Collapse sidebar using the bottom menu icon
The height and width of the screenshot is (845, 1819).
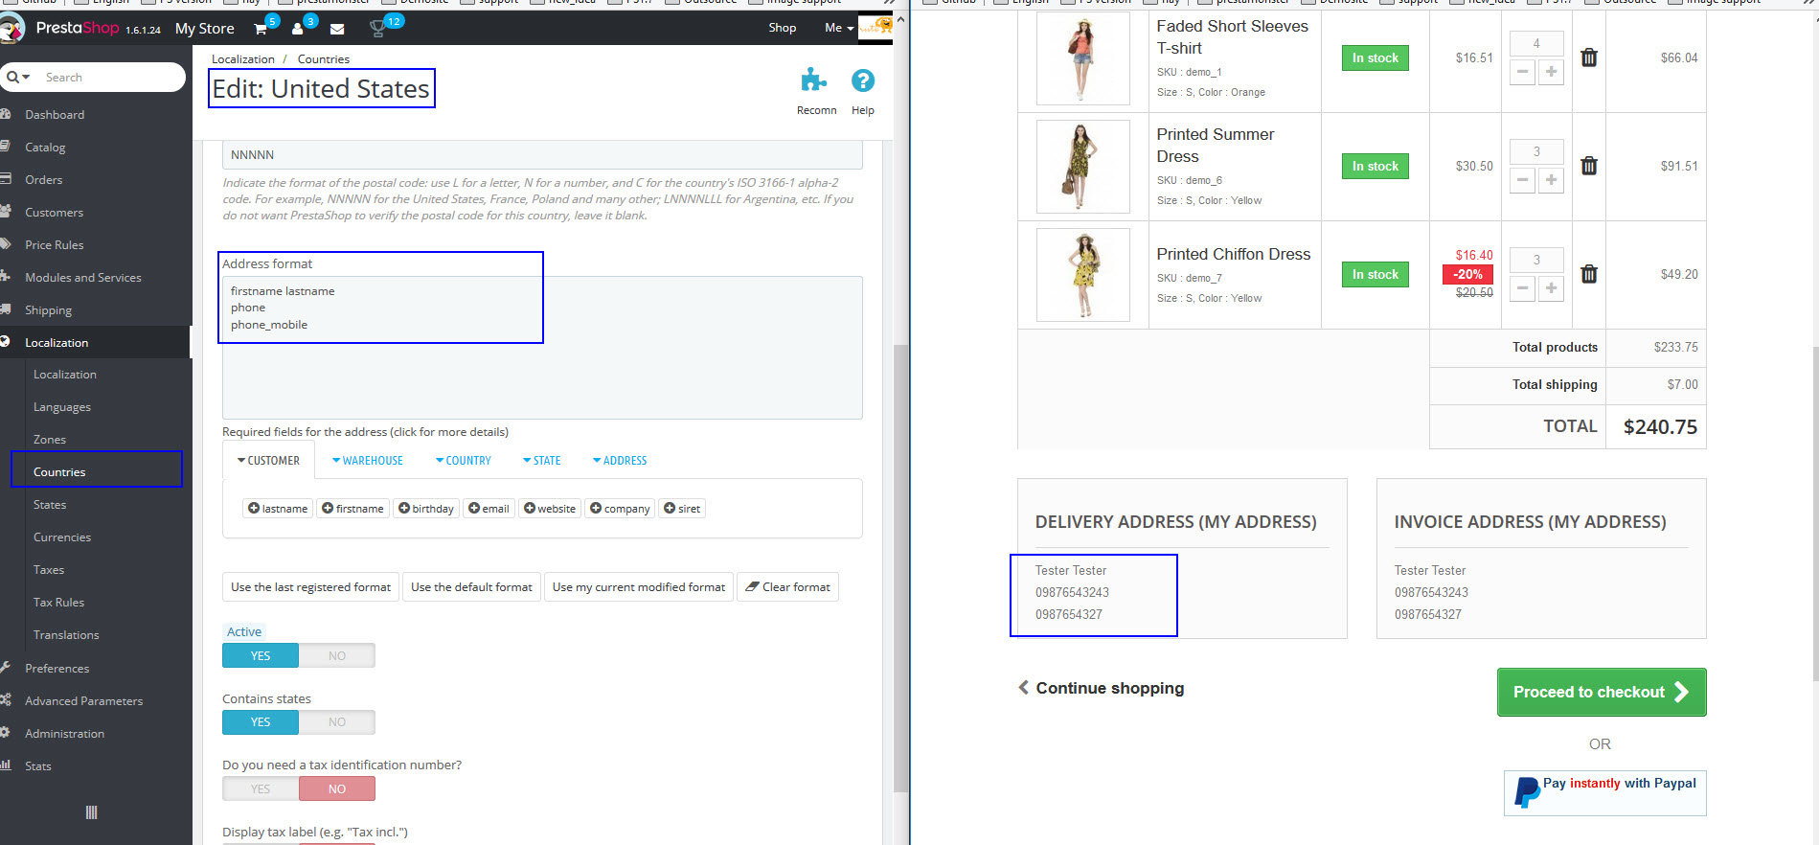pyautogui.click(x=91, y=812)
